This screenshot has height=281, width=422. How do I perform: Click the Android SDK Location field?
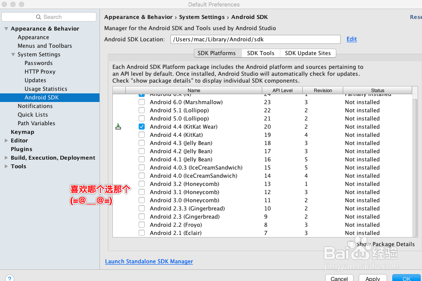255,39
